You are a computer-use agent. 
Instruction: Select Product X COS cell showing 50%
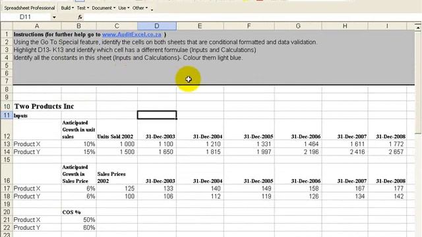(x=78, y=220)
